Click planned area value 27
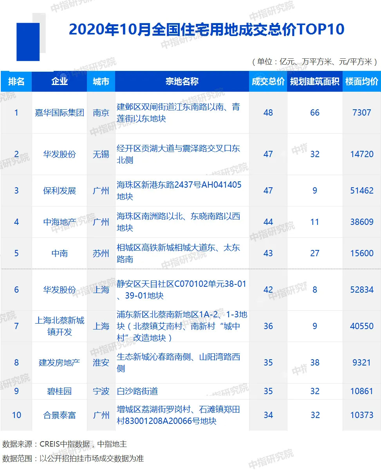381x476 pixels. coord(315,253)
